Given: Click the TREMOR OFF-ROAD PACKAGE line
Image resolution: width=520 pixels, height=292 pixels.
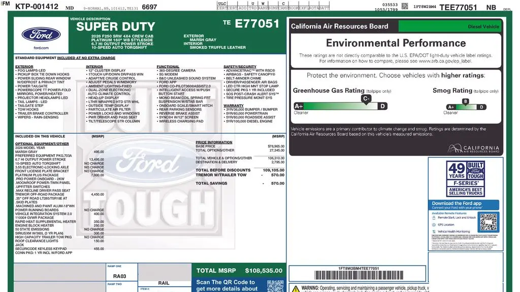Looking at the screenshot, I should tap(60, 194).
